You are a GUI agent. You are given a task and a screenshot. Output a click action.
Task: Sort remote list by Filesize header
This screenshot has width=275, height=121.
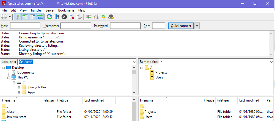(x=205, y=100)
